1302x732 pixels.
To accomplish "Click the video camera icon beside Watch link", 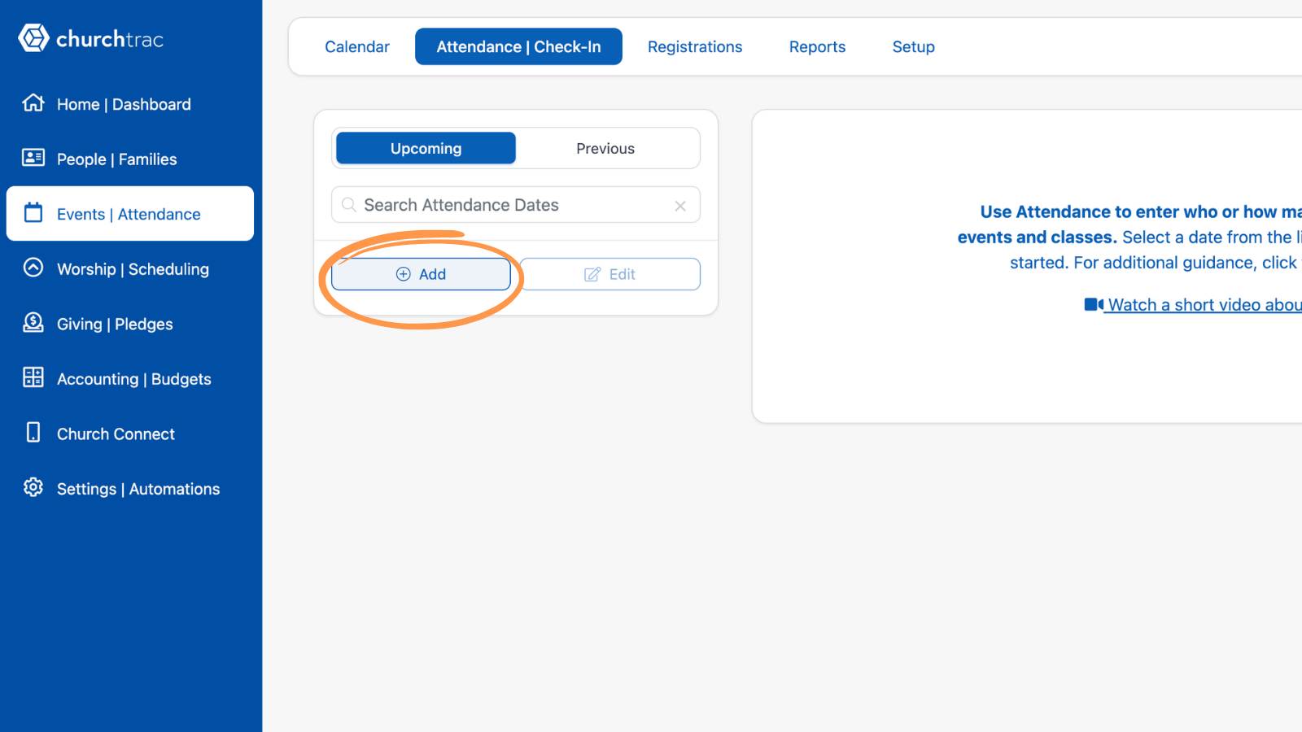I will [x=1094, y=304].
